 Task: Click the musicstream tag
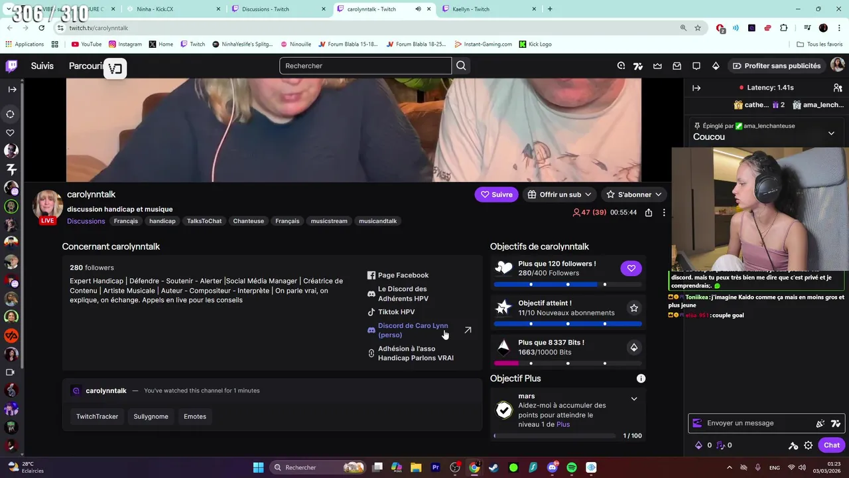coord(329,221)
